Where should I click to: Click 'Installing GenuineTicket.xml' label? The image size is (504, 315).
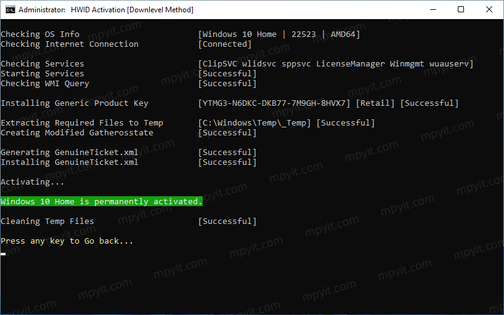(70, 162)
